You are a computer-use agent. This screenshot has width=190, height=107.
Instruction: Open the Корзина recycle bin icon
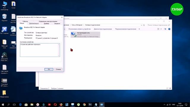(4, 18)
